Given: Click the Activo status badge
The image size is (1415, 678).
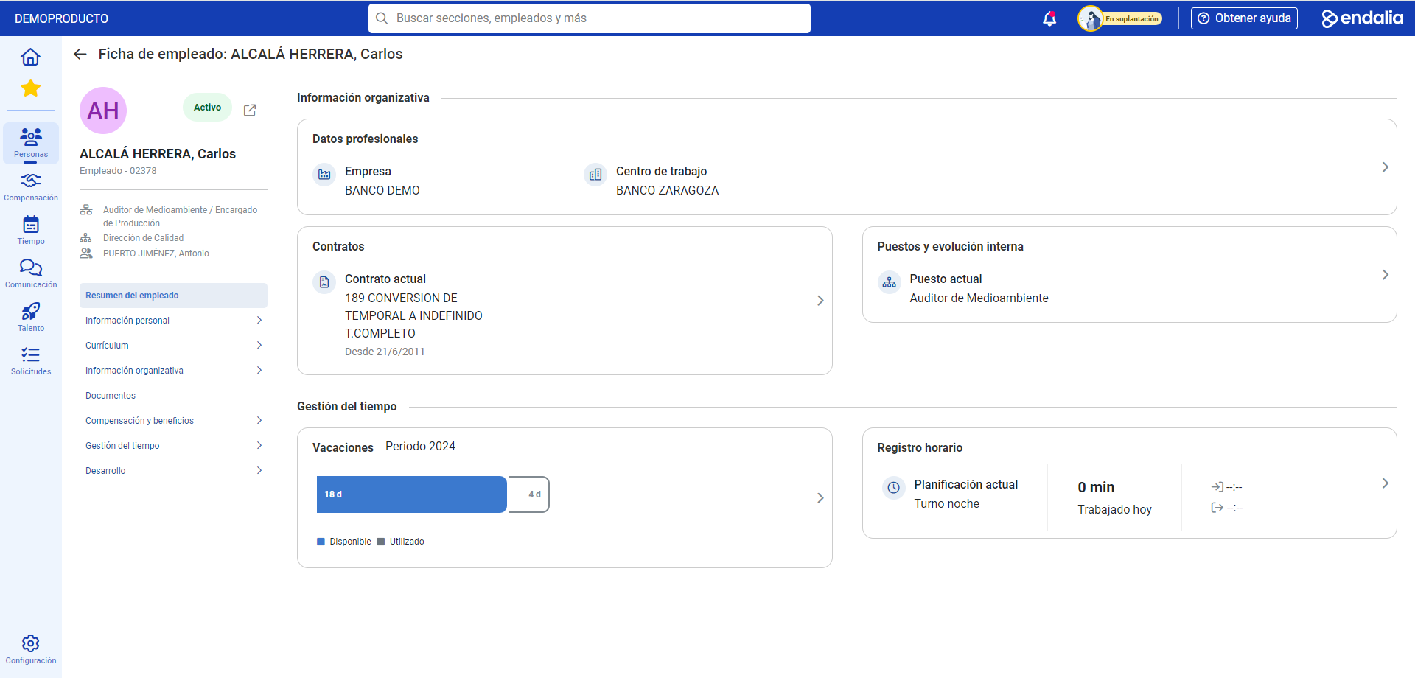Looking at the screenshot, I should coord(207,108).
